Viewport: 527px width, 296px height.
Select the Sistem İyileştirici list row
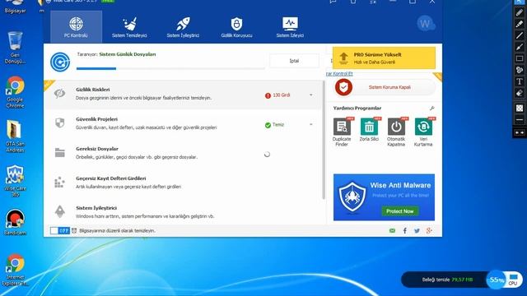pyautogui.click(x=183, y=212)
